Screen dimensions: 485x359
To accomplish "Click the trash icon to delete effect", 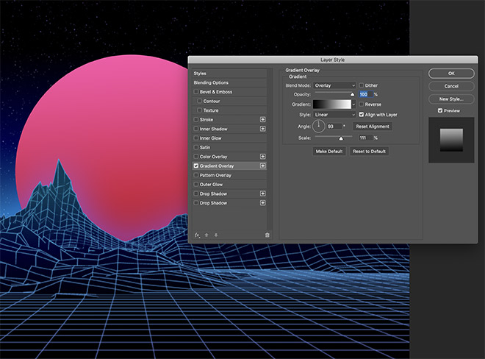I will click(x=267, y=235).
